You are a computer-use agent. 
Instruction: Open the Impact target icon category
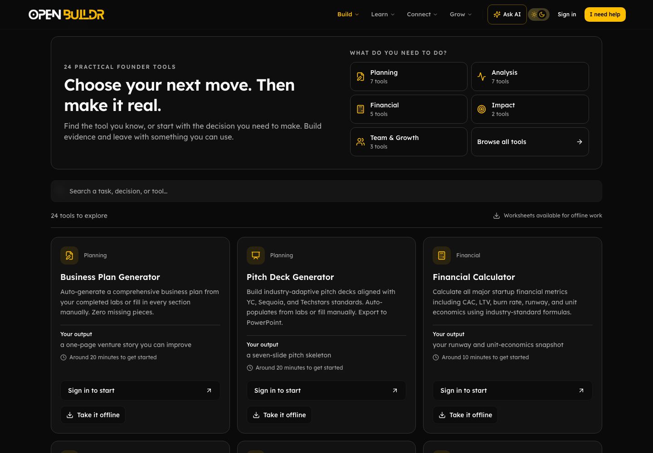tap(530, 109)
